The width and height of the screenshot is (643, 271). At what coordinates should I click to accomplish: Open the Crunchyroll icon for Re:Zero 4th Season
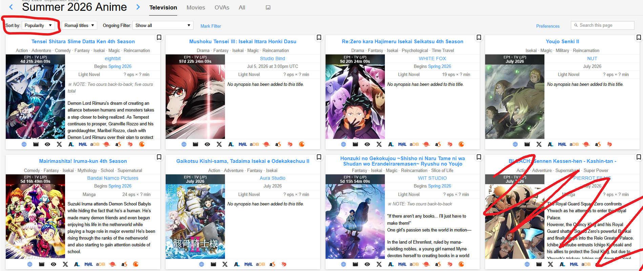tap(461, 144)
